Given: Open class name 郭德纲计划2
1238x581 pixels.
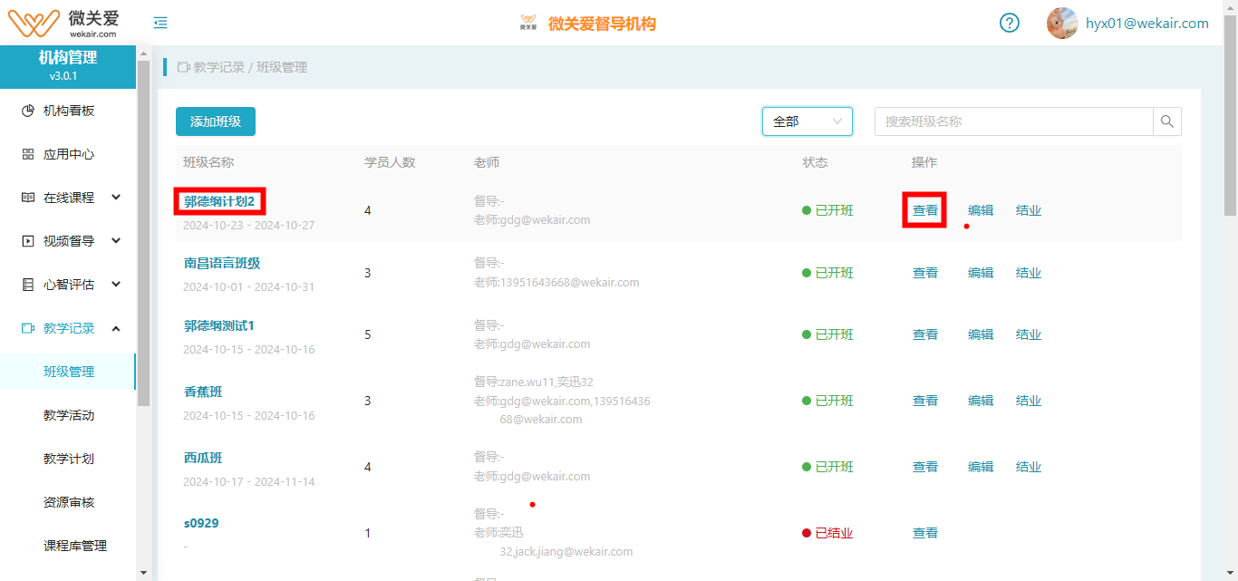Looking at the screenshot, I should coord(219,201).
